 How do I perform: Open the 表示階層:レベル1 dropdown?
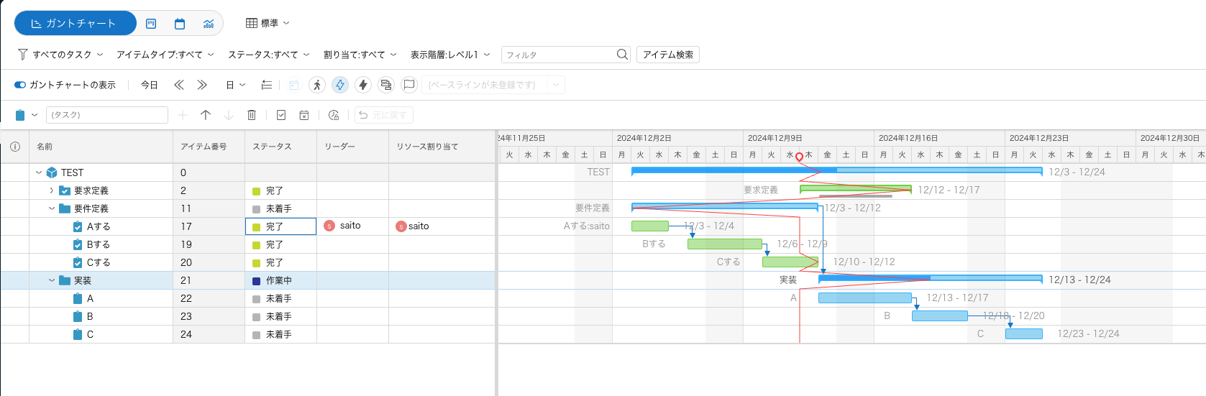(x=450, y=55)
